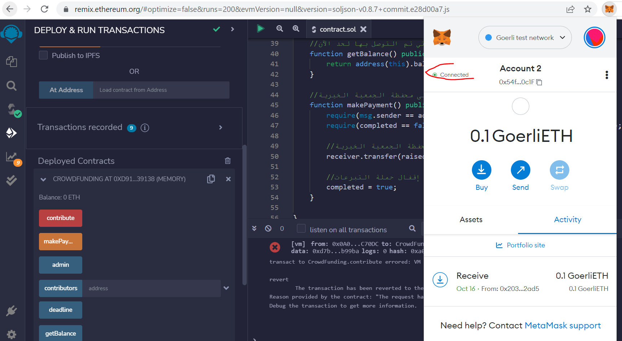Copy the CROWDFUNDING contract address
622x341 pixels.
(x=211, y=179)
